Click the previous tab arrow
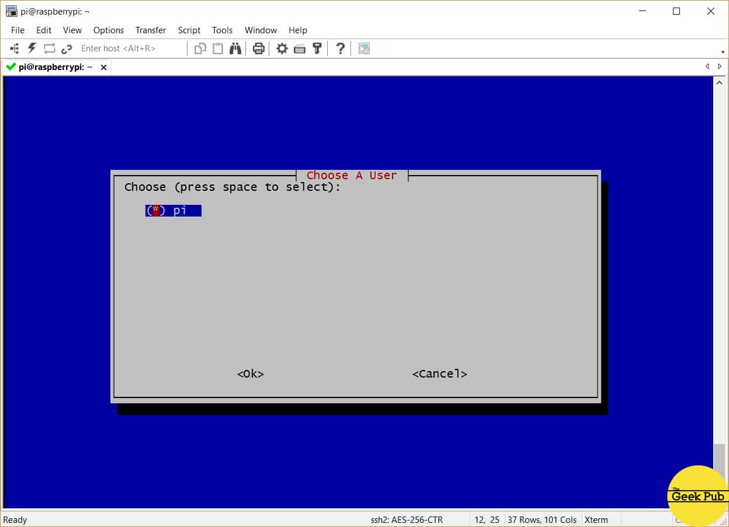Screen dimensions: 729x527 [x=707, y=67]
